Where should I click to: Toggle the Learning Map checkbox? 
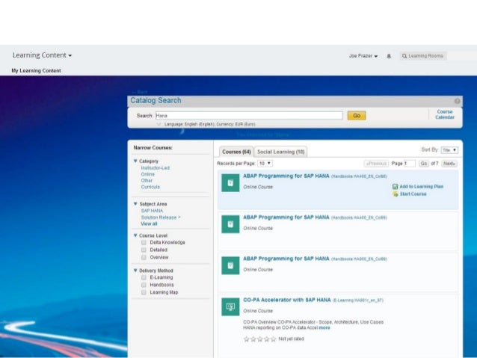(144, 292)
